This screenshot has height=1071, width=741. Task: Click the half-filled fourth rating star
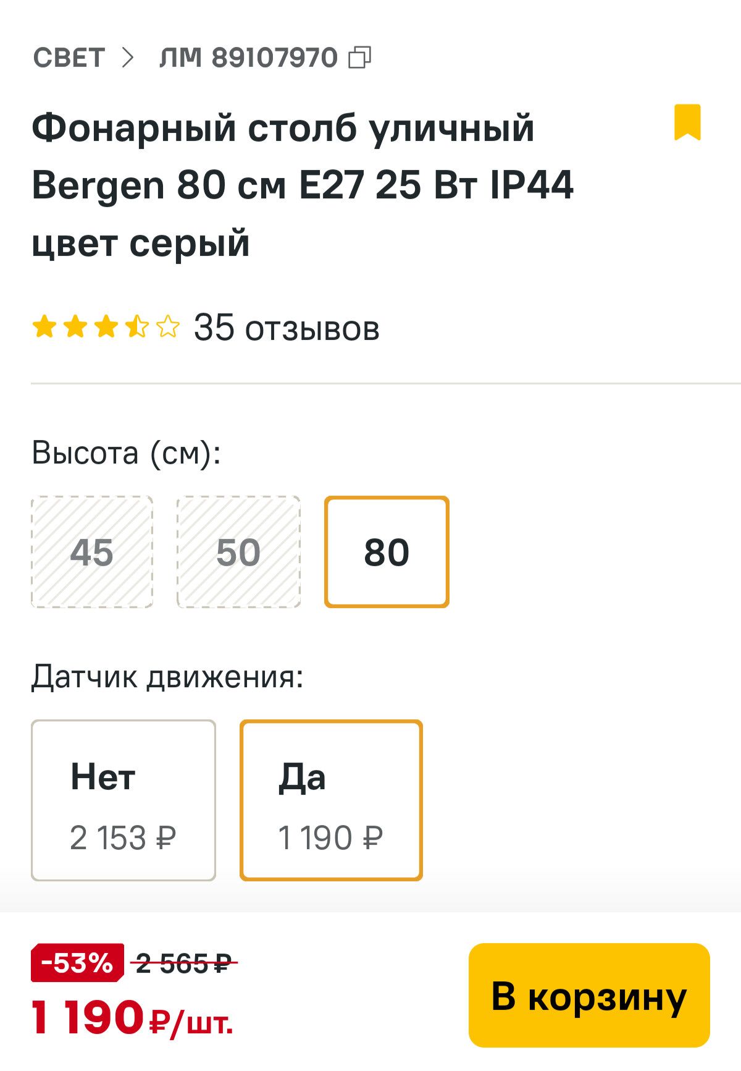(137, 326)
